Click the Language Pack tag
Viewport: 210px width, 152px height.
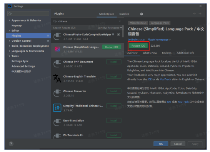(x=160, y=23)
